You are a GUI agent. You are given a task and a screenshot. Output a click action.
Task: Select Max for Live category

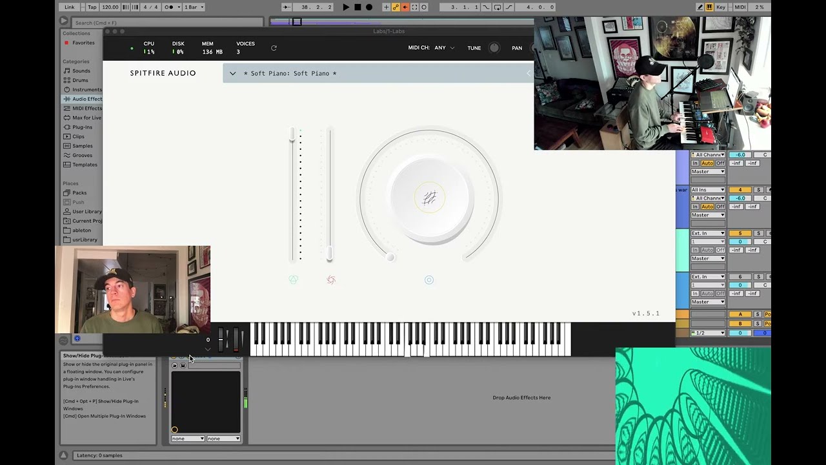[86, 118]
